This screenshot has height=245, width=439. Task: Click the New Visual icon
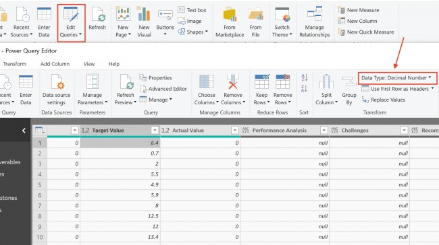coord(144,14)
